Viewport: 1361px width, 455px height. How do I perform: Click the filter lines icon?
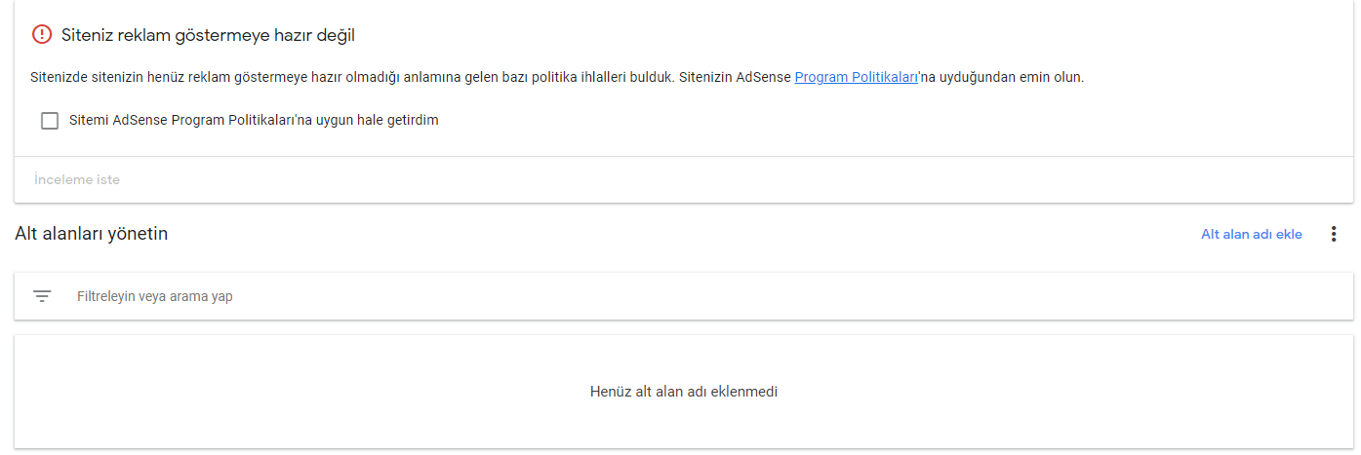pyautogui.click(x=42, y=296)
